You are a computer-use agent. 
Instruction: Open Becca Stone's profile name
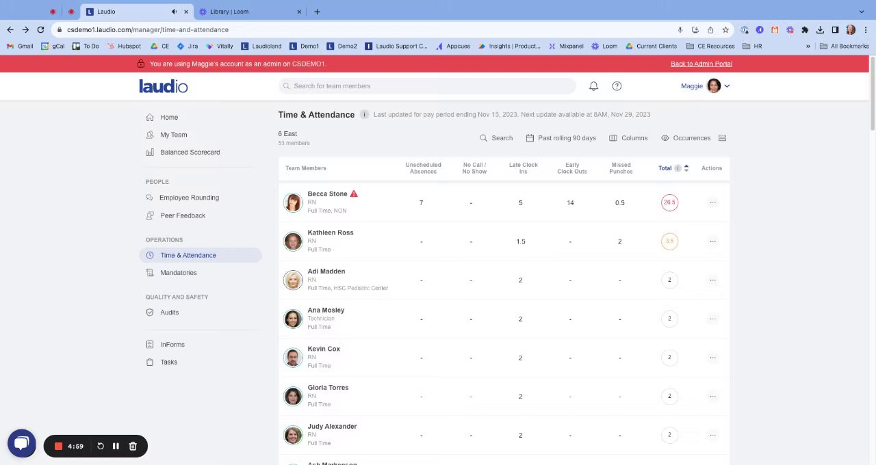click(327, 194)
